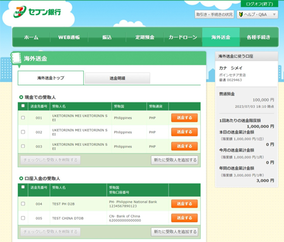Image resolution: width=284 pixels, height=242 pixels.
Task: Click チェックした受取人を削除する under cash recipients
Action: pyautogui.click(x=50, y=160)
